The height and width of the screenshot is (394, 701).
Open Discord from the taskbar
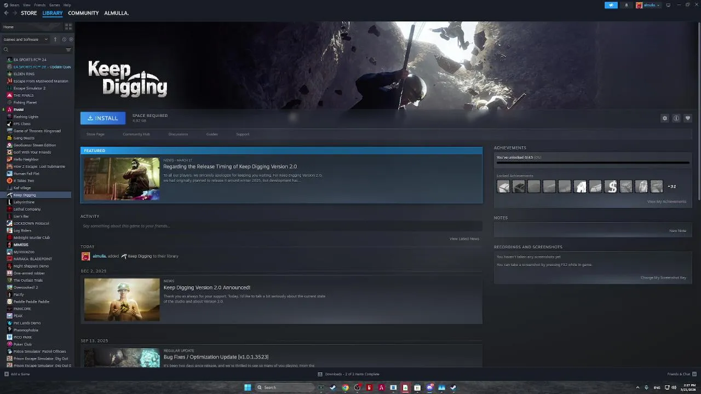(429, 387)
